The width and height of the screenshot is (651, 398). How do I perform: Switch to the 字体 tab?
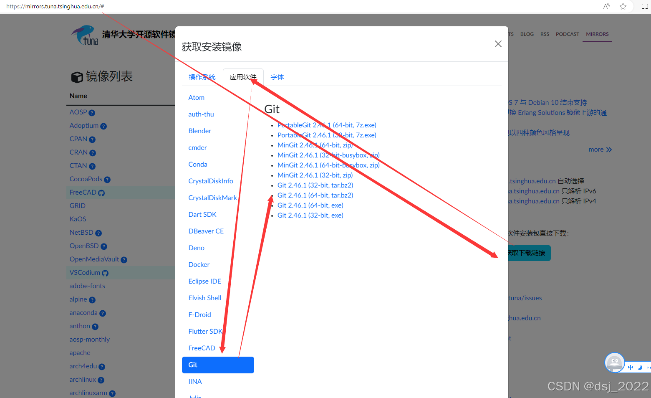277,77
